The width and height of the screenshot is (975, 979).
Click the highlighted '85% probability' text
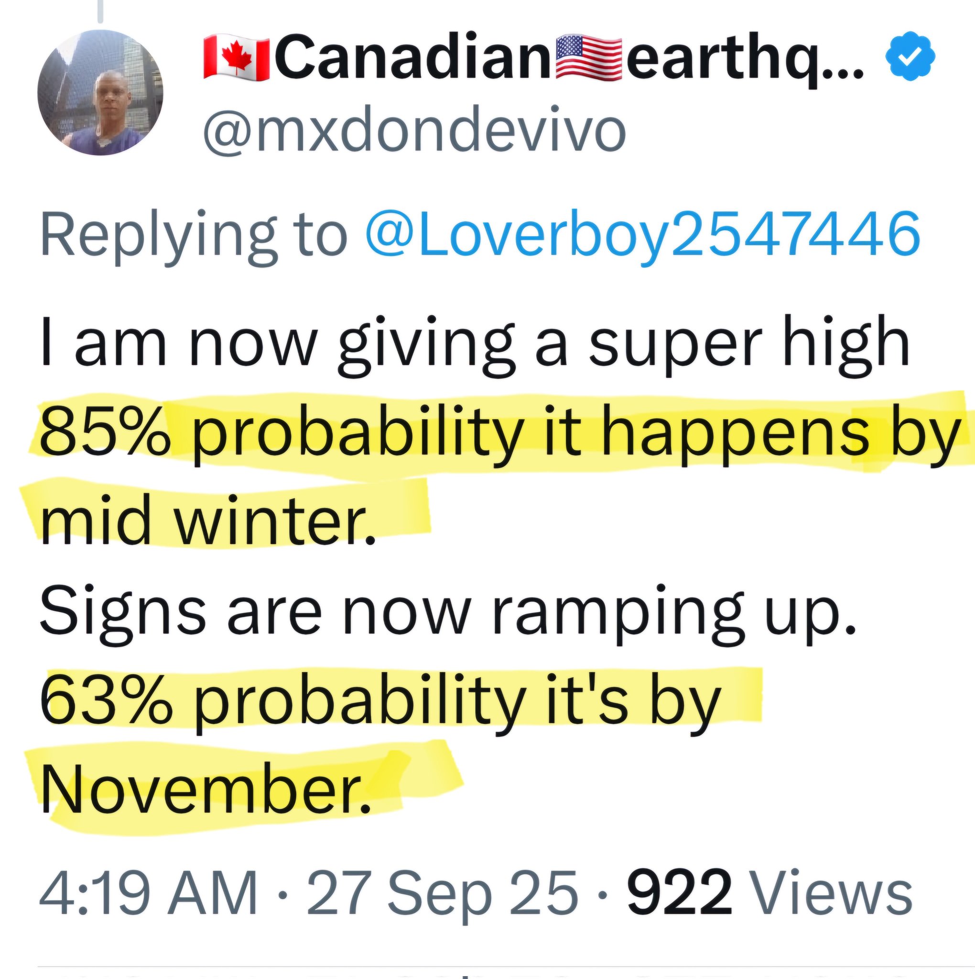tap(281, 434)
